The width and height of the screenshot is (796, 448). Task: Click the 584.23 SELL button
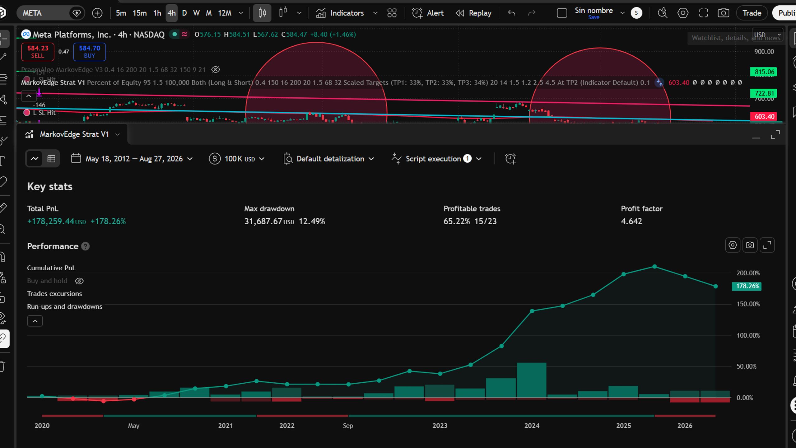coord(38,52)
